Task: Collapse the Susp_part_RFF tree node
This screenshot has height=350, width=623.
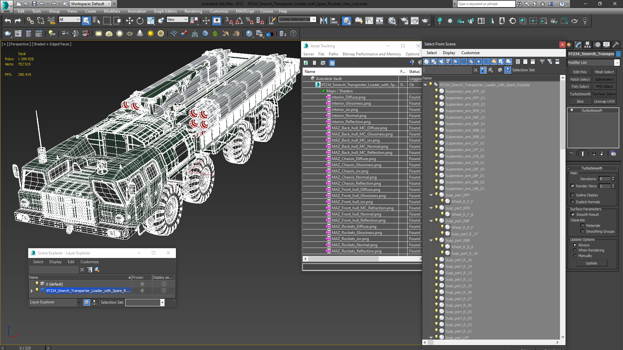Action: 431,195
